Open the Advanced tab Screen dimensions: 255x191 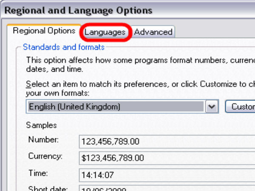click(153, 32)
